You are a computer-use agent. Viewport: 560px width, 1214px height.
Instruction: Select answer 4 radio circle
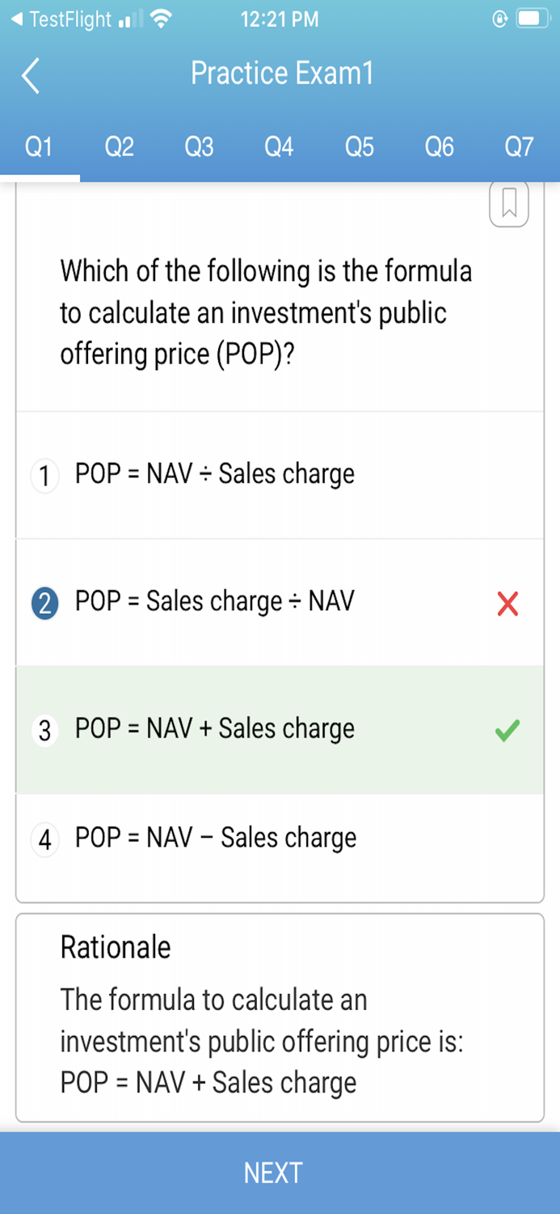click(44, 839)
